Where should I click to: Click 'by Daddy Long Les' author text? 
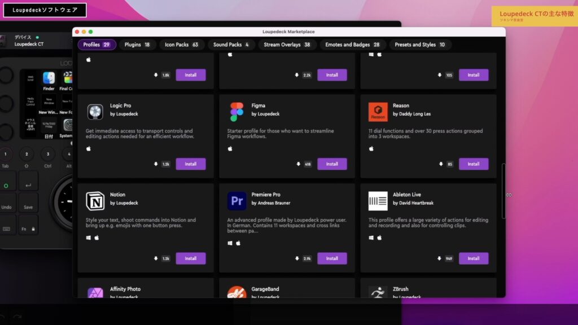(411, 114)
